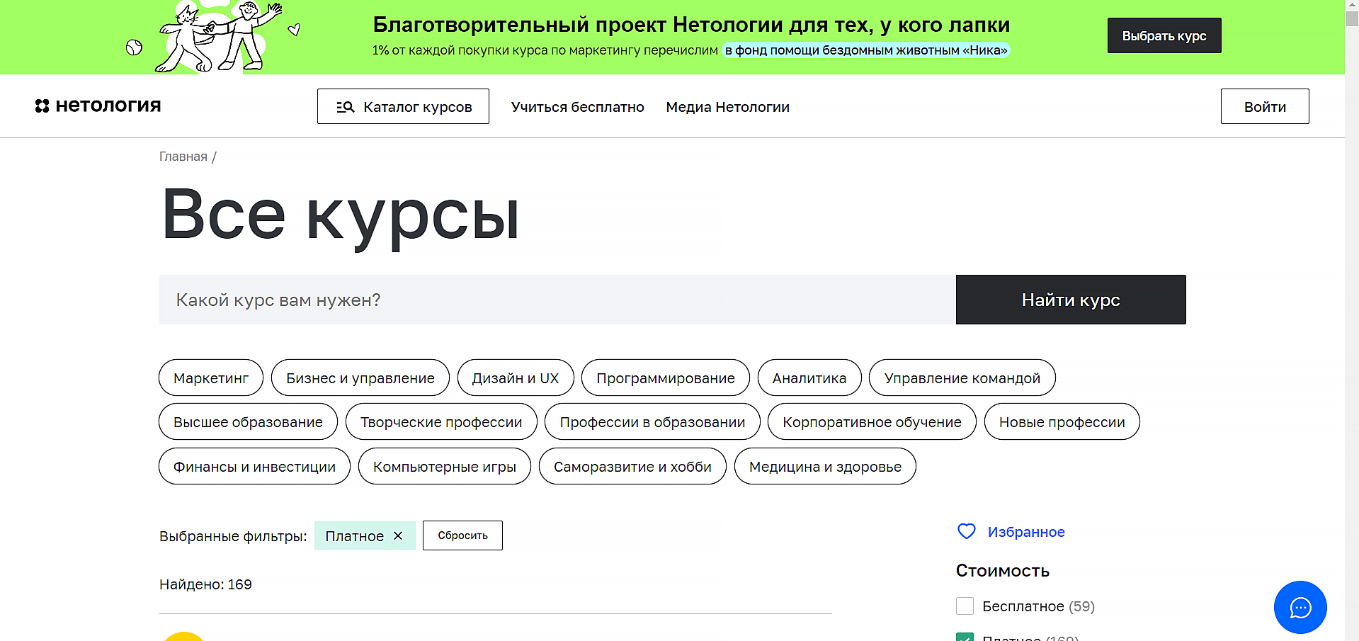Image resolution: width=1359 pixels, height=641 pixels.
Task: Open the chat support bubble icon
Action: [1300, 607]
